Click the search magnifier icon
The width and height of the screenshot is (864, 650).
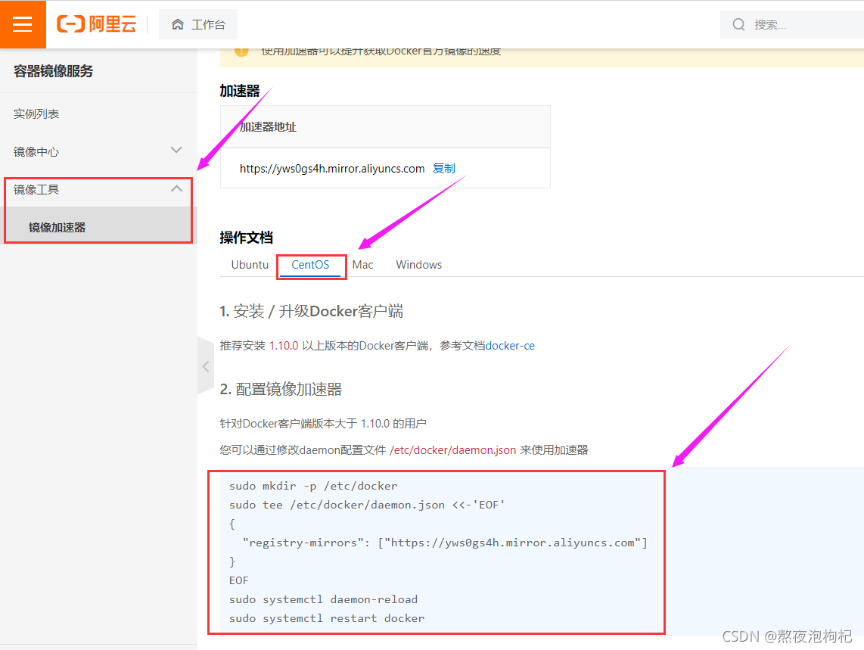tap(738, 24)
